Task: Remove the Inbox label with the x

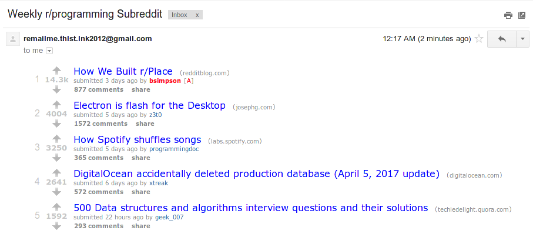Action: [x=197, y=15]
